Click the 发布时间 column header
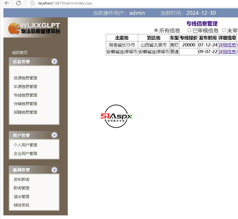 click(208, 38)
